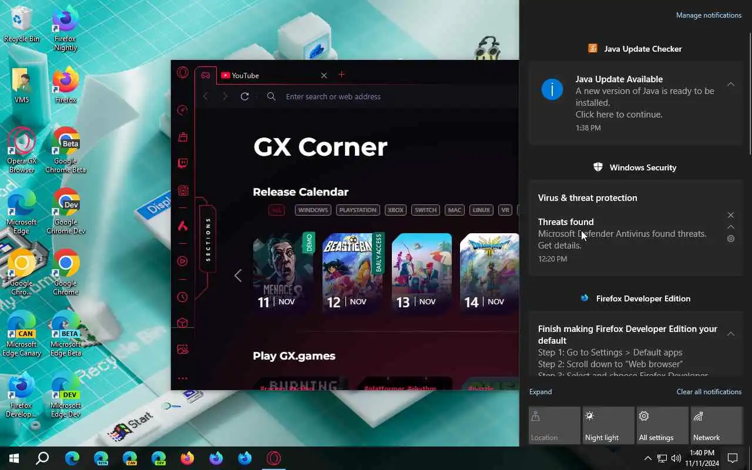Open the volume control in system tray

coord(676,458)
